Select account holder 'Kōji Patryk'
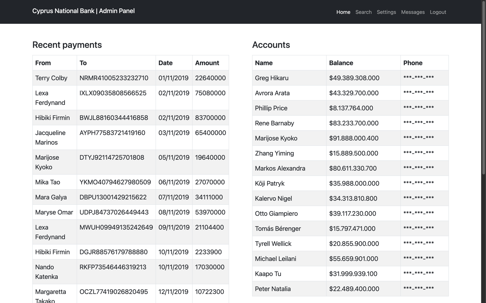 pos(270,183)
